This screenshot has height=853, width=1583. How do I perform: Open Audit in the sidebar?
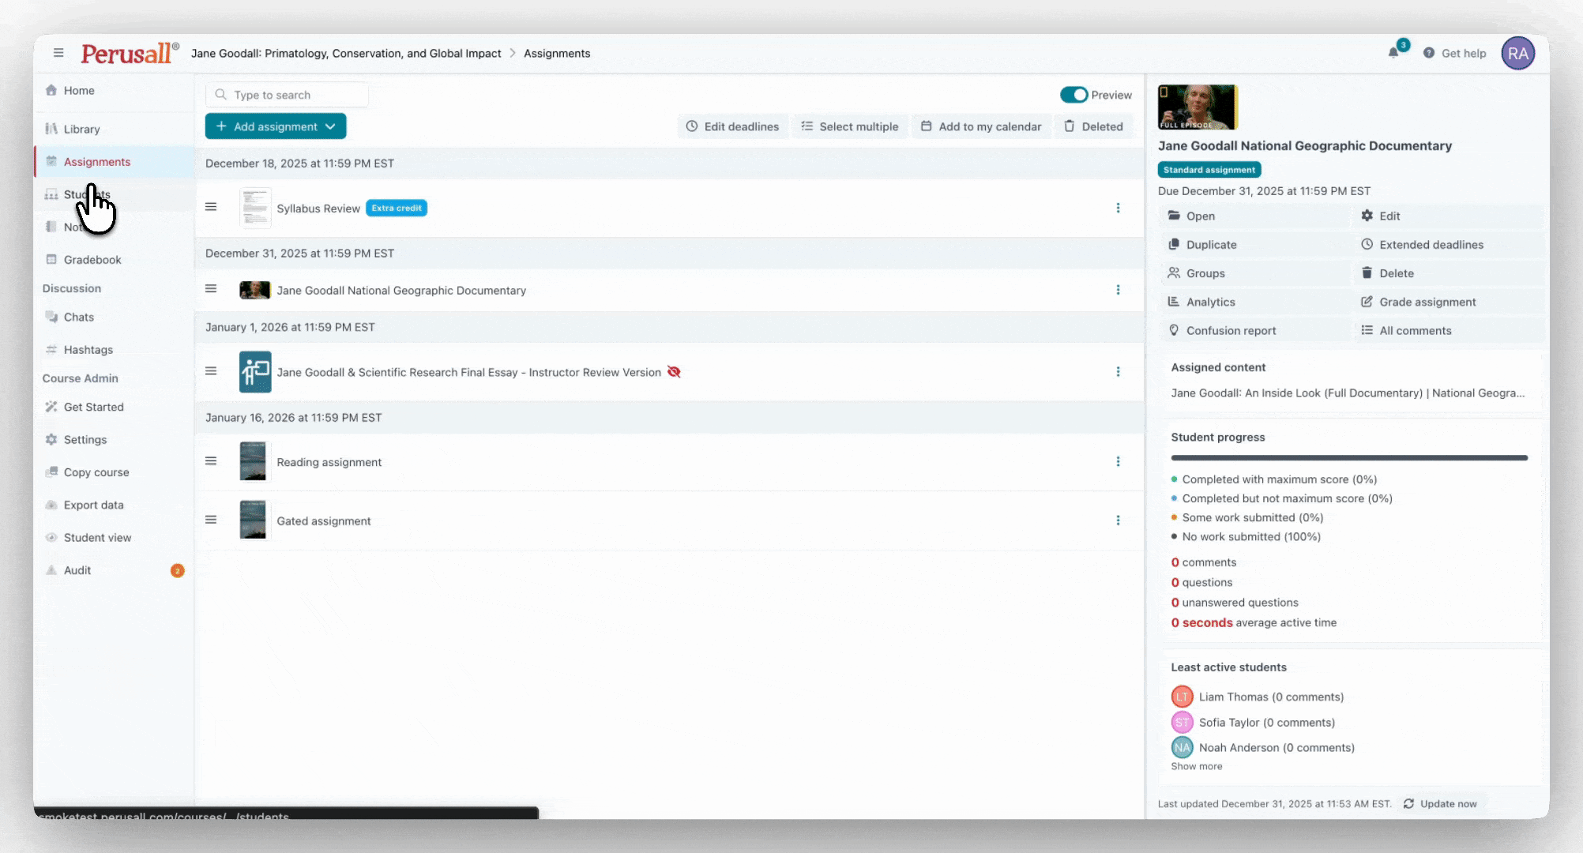coord(115,570)
